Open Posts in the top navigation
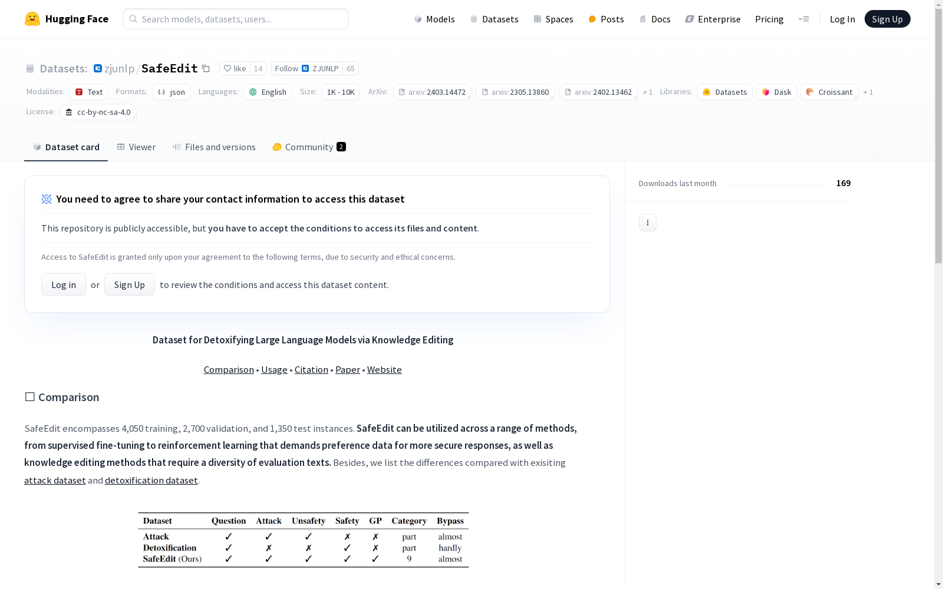The width and height of the screenshot is (943, 589). coord(606,19)
